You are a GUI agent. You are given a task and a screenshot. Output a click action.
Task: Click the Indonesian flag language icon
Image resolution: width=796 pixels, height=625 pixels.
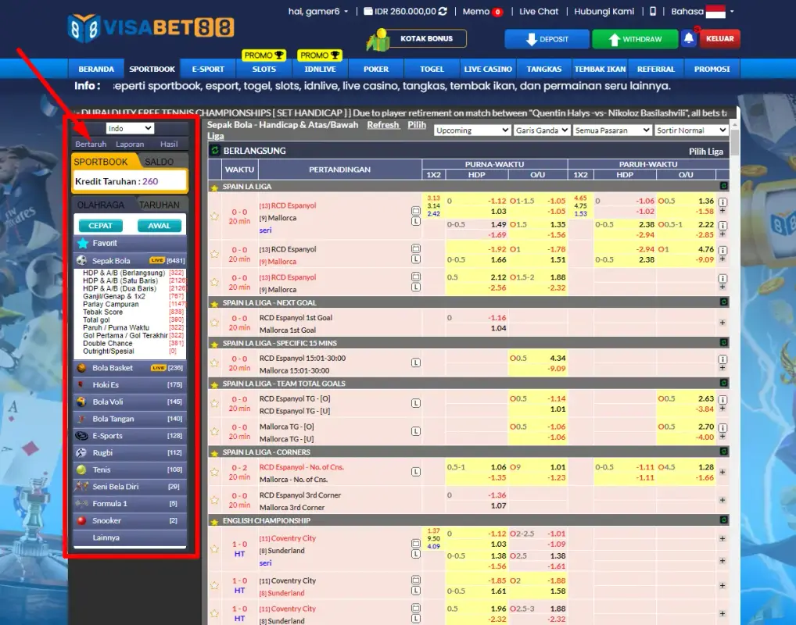pos(715,11)
